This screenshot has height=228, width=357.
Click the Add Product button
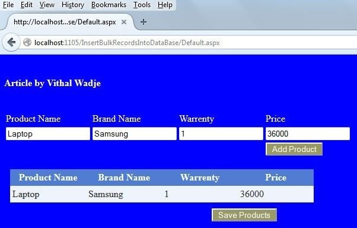294,149
